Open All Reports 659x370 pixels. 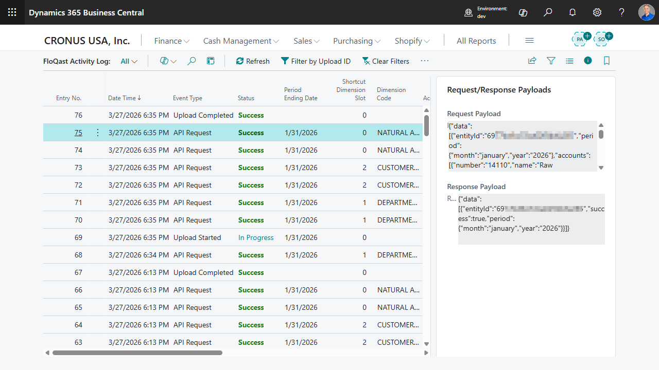476,41
